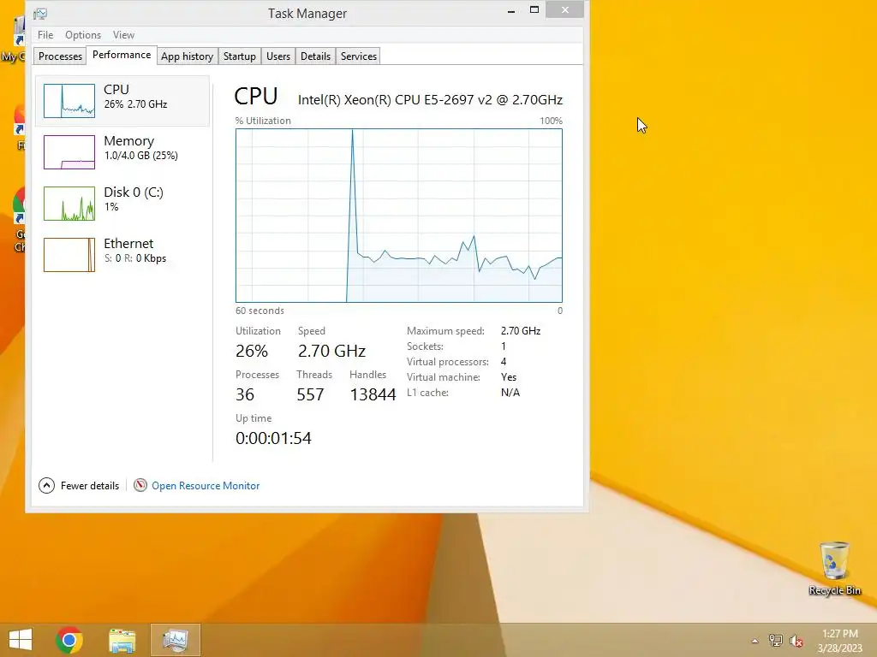Click the handles count 13844
877x657 pixels.
tap(373, 394)
